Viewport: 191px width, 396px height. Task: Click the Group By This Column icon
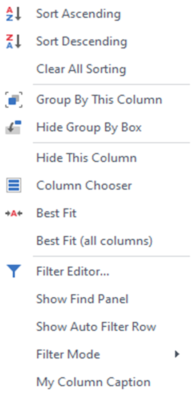pyautogui.click(x=14, y=100)
